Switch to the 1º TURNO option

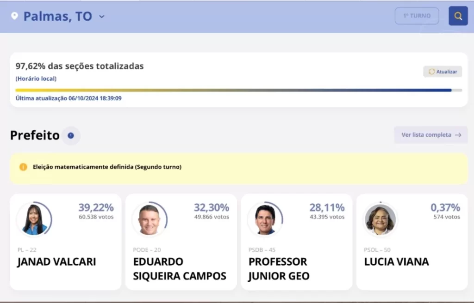[417, 15]
